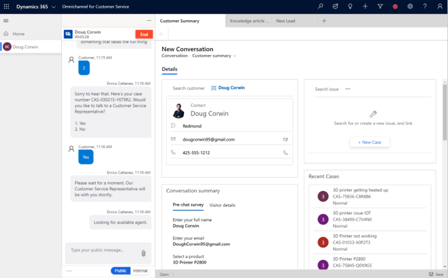Click the Omnichannel for Customer Service title
The height and width of the screenshot is (278, 448).
pyautogui.click(x=95, y=7)
